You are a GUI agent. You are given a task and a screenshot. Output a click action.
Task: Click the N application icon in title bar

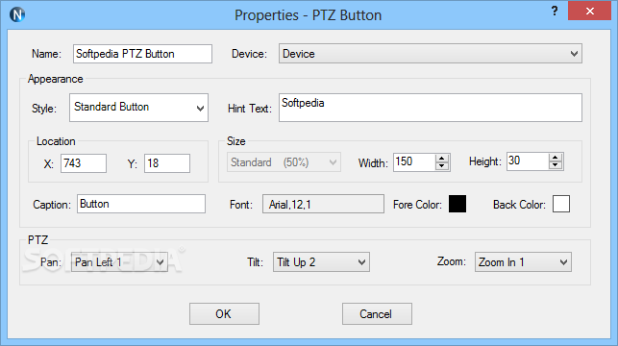coord(17,14)
